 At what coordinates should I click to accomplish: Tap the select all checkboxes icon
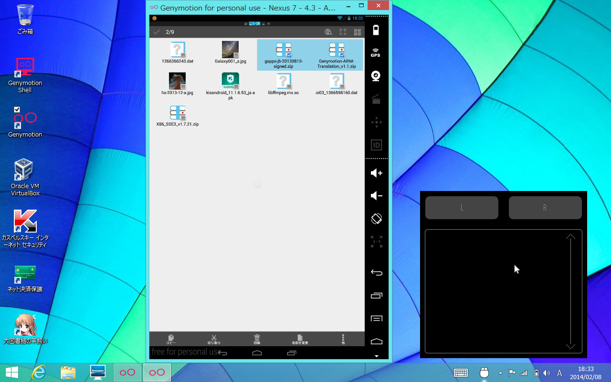(357, 32)
